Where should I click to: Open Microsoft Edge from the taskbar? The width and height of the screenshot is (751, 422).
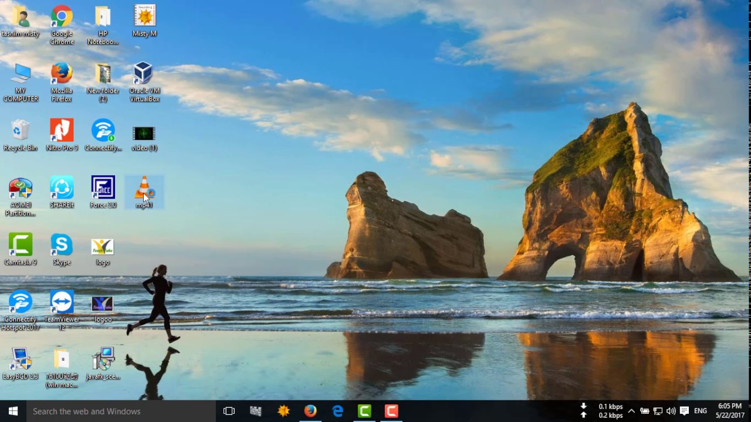pyautogui.click(x=337, y=411)
